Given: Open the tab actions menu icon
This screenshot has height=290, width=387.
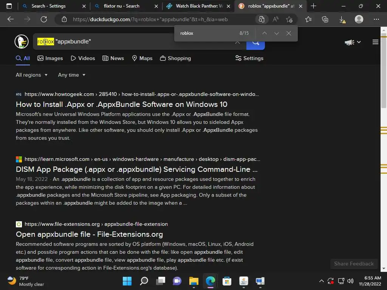Looking at the screenshot, I should [9, 6].
